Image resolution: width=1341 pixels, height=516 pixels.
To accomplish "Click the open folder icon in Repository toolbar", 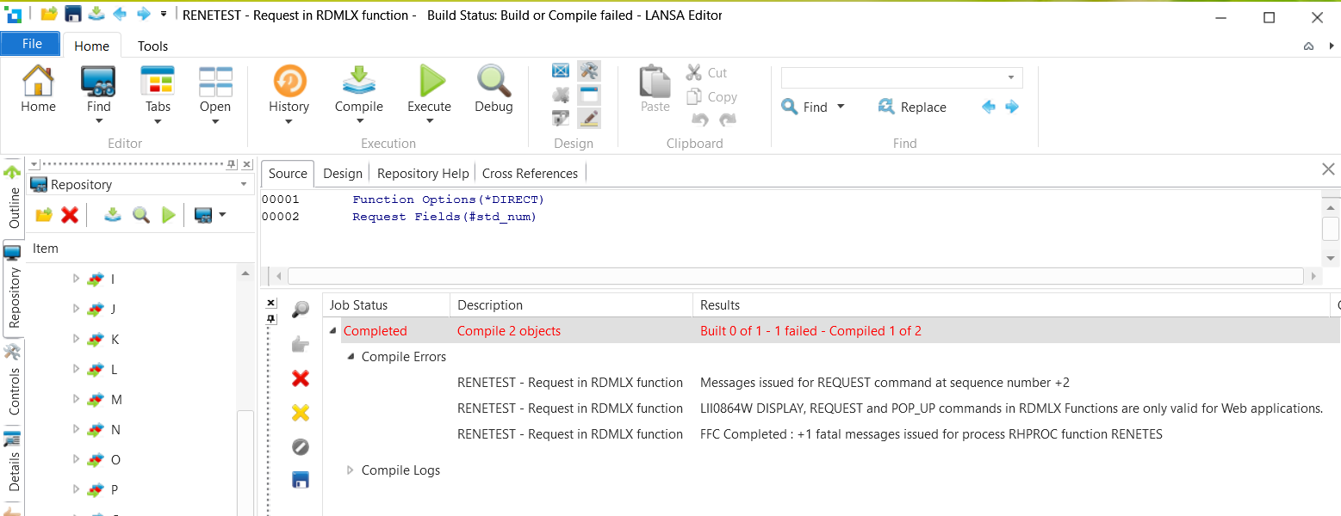I will pyautogui.click(x=44, y=215).
